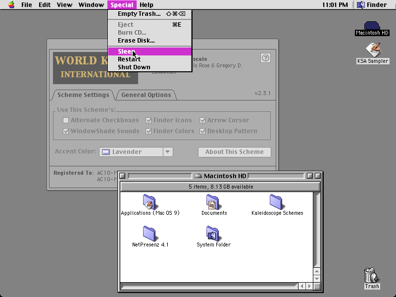Toggle the Desktop Pattern checkbox
The image size is (396, 297).
click(x=202, y=131)
